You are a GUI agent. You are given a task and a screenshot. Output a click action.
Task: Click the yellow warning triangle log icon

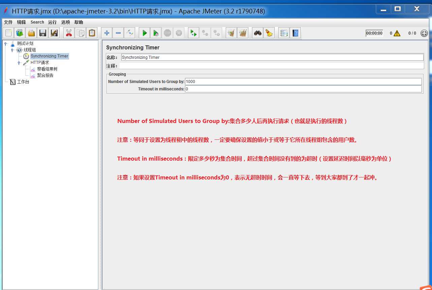[397, 33]
